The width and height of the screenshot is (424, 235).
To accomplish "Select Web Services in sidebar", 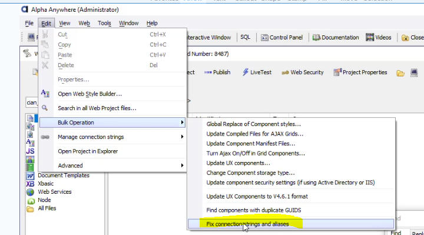I will (x=55, y=192).
